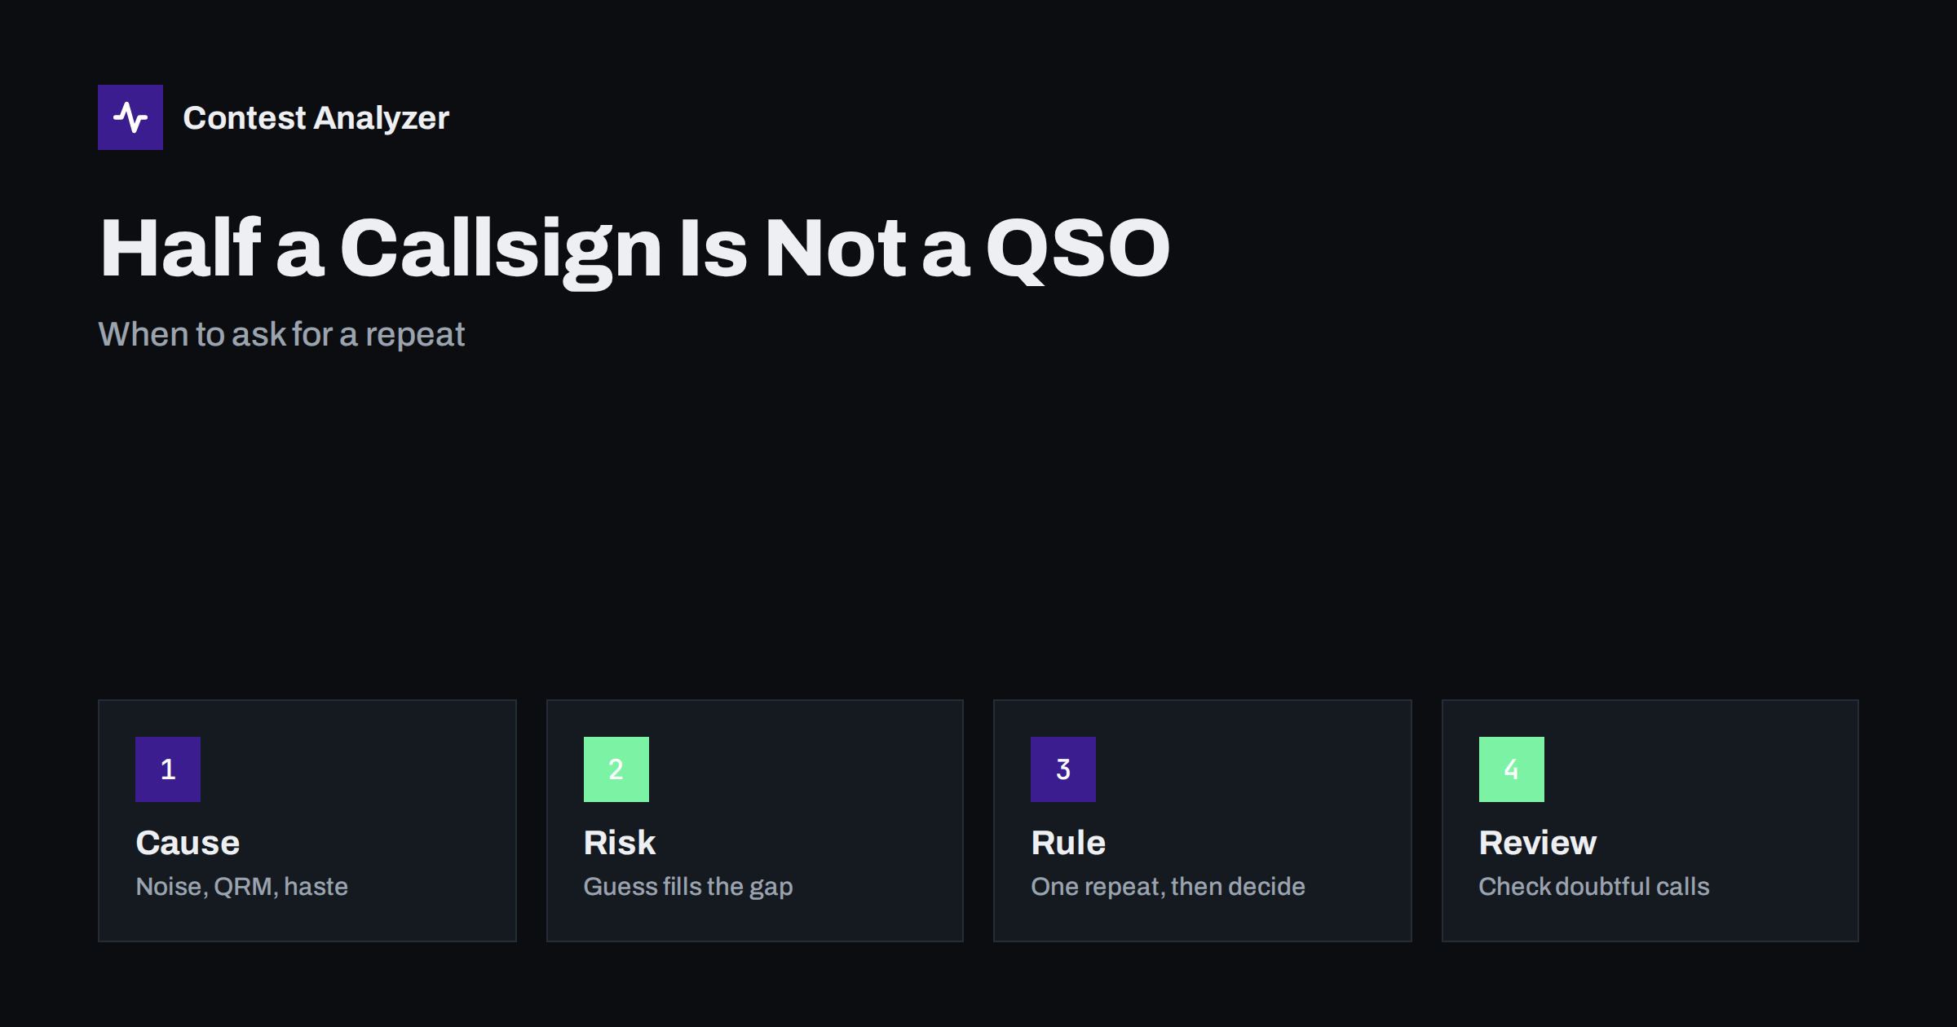The width and height of the screenshot is (1957, 1027).
Task: Select the first card panel background
Action: click(307, 821)
